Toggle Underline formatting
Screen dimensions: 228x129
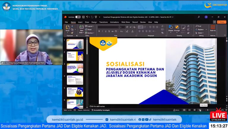tap(106, 31)
